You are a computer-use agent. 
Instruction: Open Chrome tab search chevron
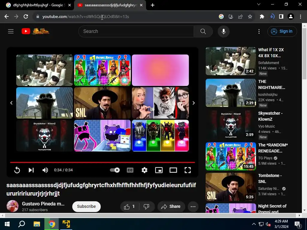(259, 4)
